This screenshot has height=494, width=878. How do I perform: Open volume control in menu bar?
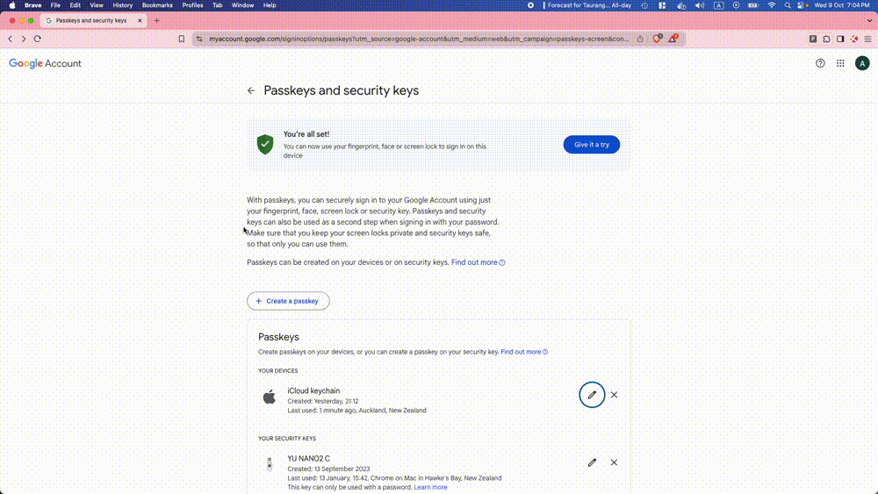[700, 5]
